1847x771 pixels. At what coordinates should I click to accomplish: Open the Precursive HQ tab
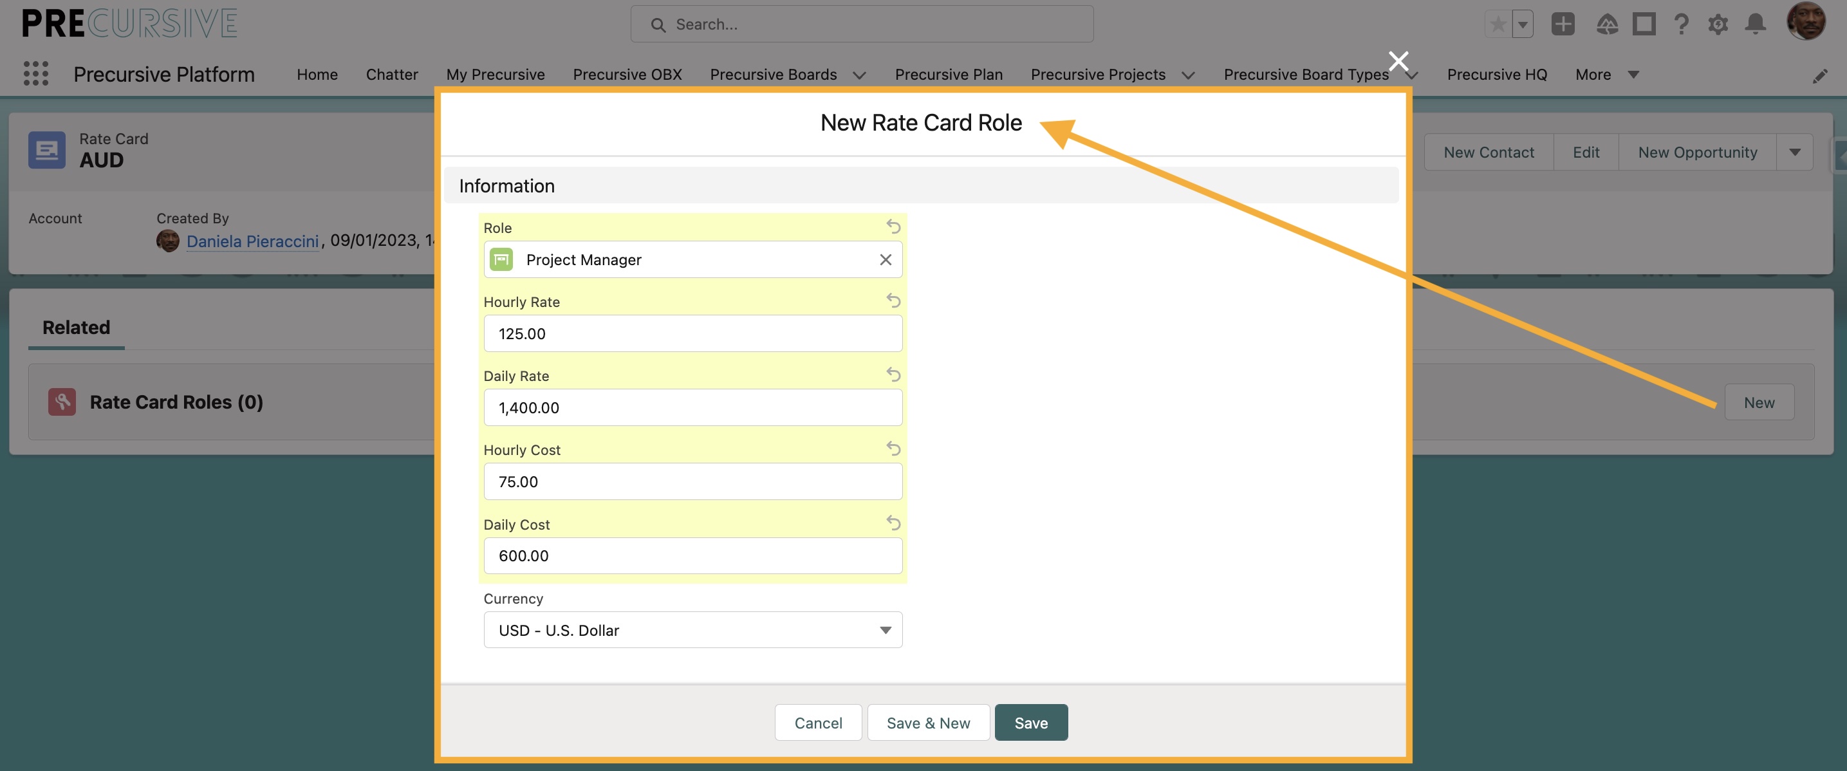1496,75
